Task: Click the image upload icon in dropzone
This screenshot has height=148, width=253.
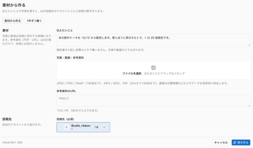Action: click(x=153, y=68)
